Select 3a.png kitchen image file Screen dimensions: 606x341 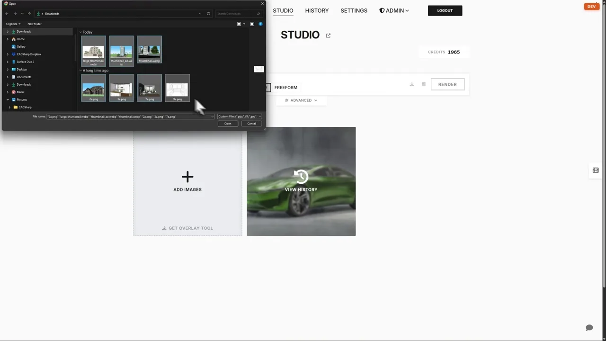click(x=121, y=88)
